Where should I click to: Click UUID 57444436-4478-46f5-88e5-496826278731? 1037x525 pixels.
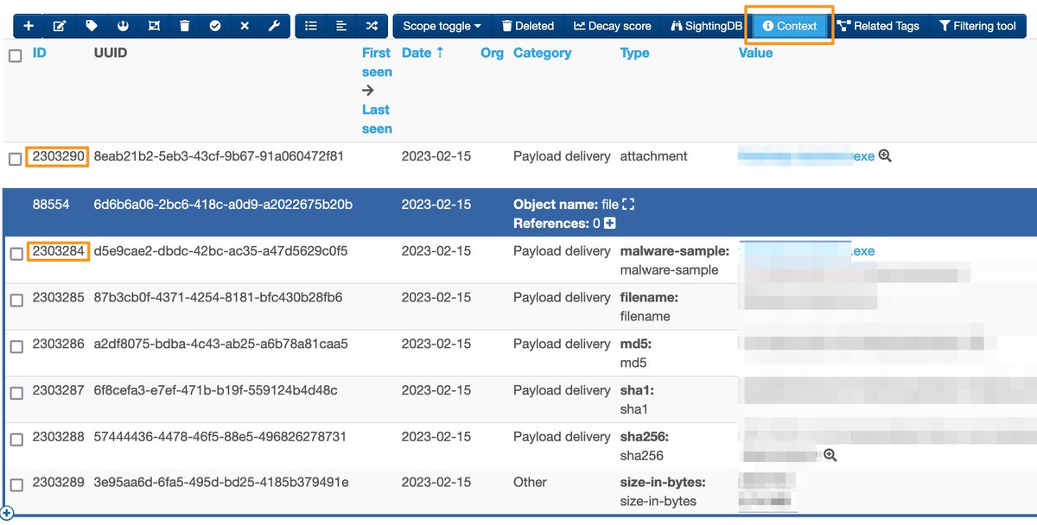tap(219, 437)
